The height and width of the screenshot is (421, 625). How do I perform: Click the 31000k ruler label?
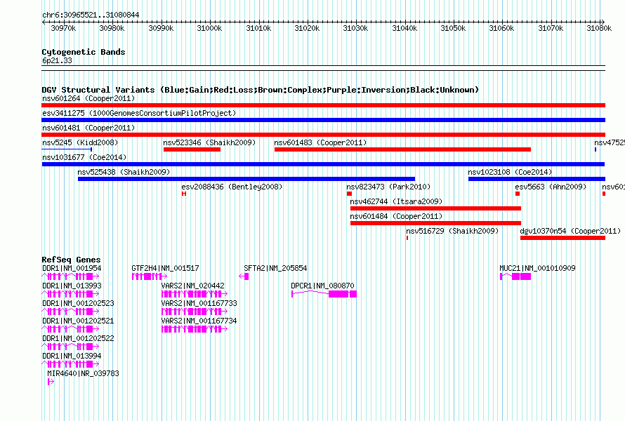(209, 28)
